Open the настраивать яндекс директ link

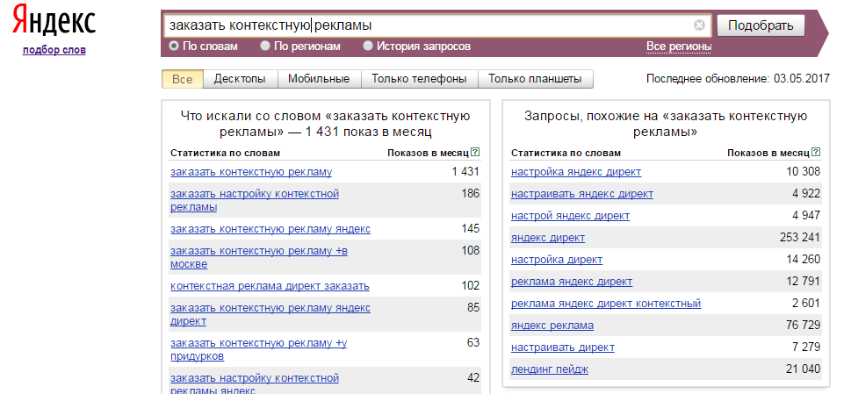click(x=582, y=193)
